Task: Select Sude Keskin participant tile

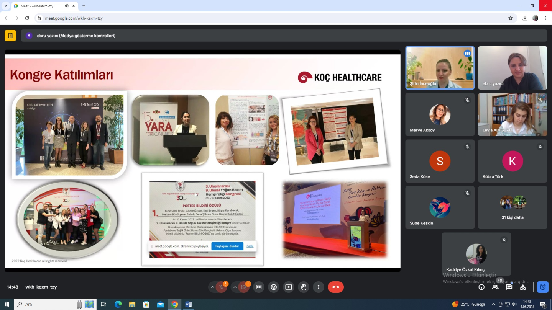Action: click(x=440, y=207)
